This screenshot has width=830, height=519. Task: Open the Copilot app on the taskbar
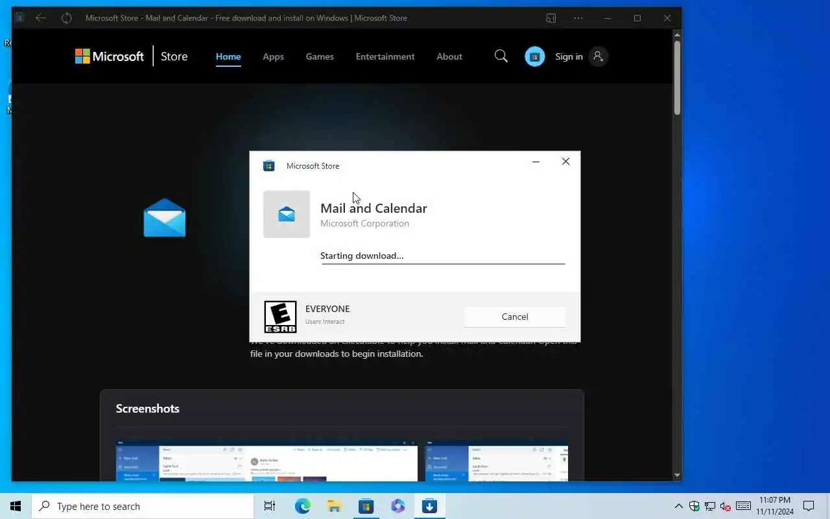[x=397, y=506]
